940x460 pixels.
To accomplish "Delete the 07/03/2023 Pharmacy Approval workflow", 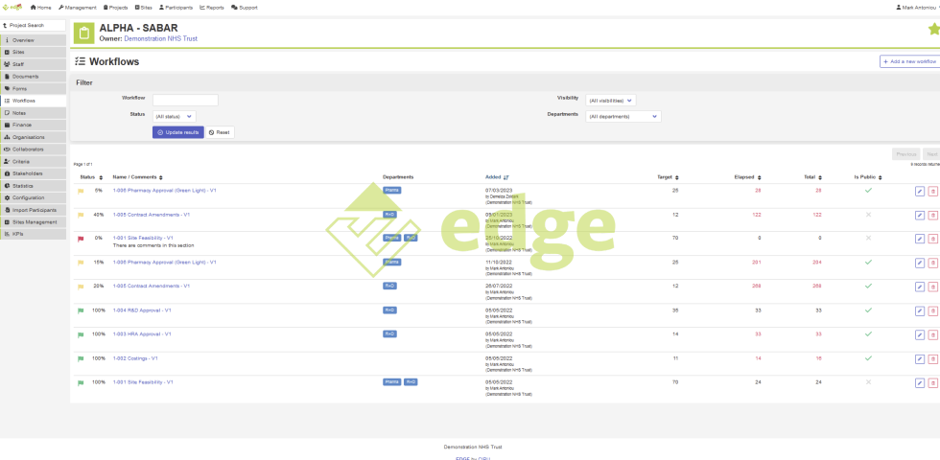I will point(932,191).
